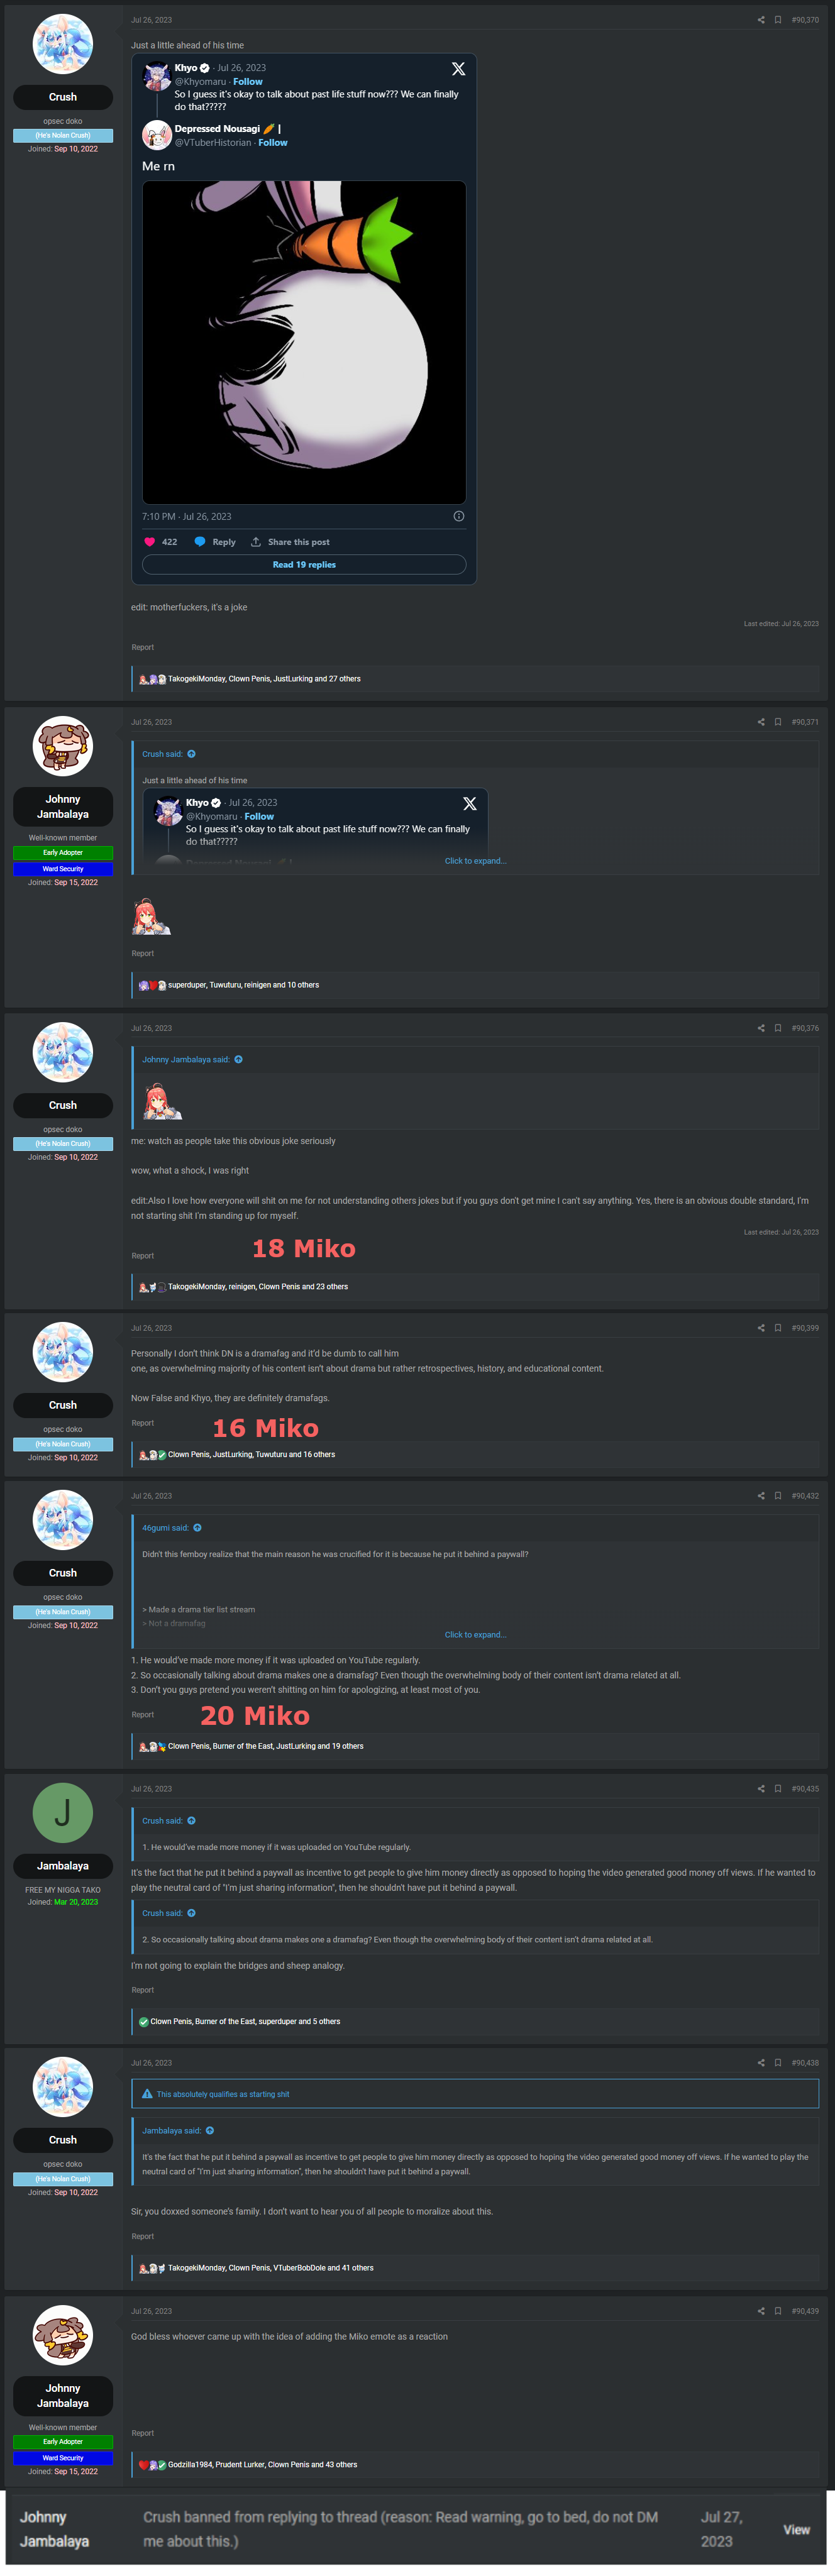Report the last post by Johnny Jambalaya
Viewport: 835px width, 2576px height.
click(x=143, y=2434)
